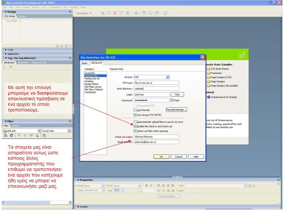
Task: Expand the Application panel group
Action: coord(6,54)
